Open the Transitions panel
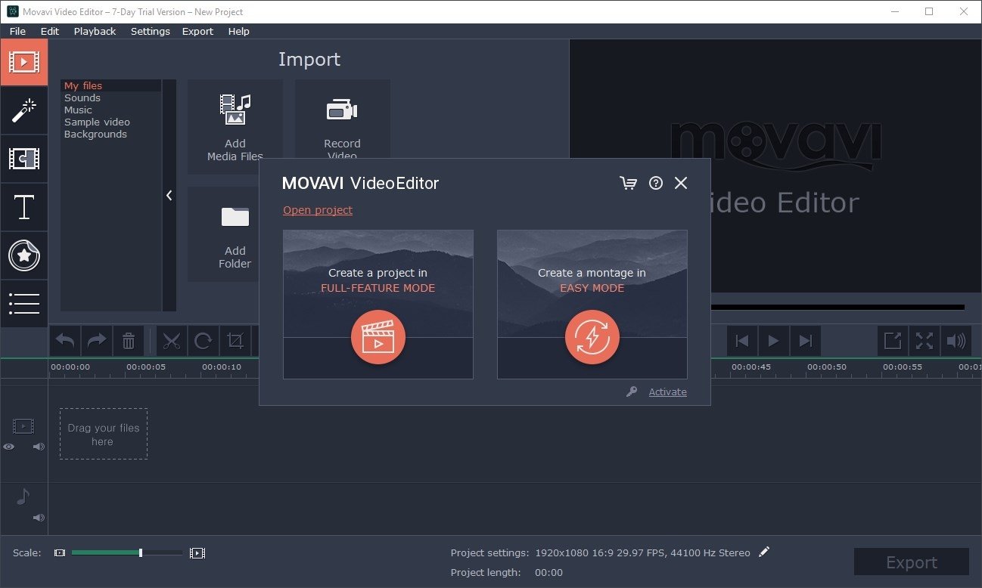 tap(24, 159)
